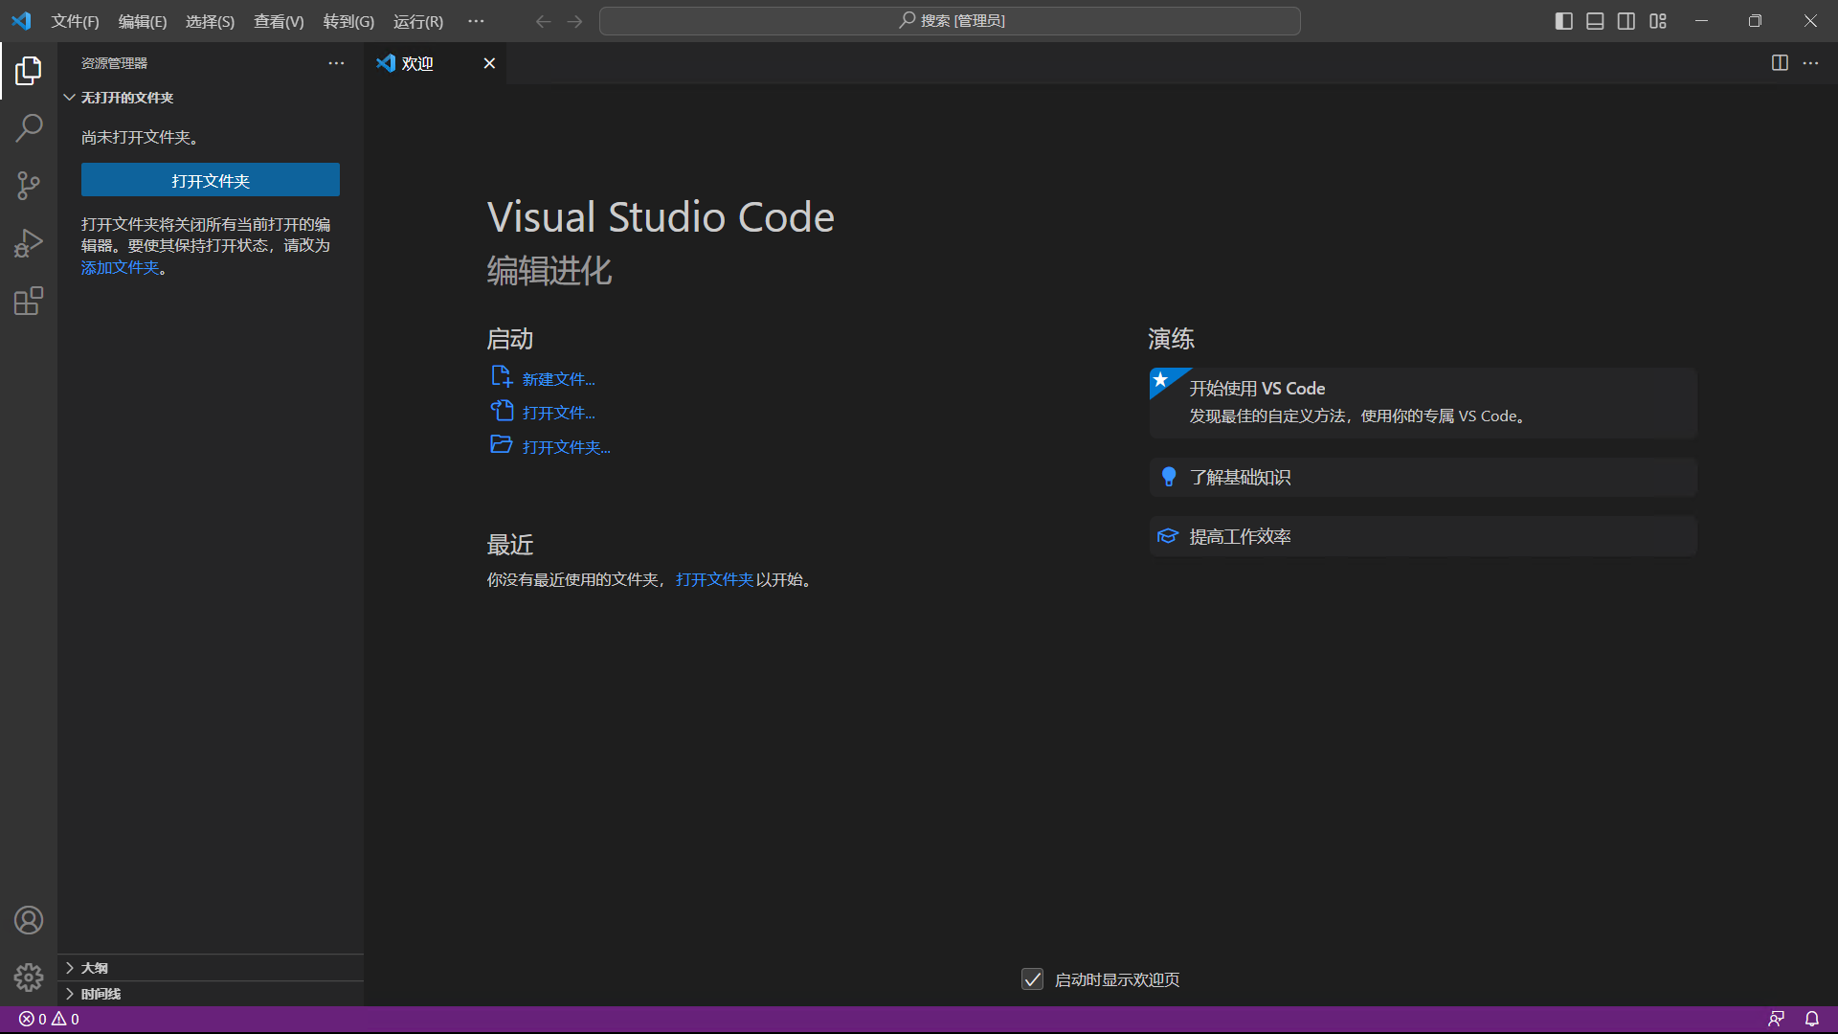Open the 运行(R) menu
This screenshot has height=1034, width=1838.
[418, 21]
